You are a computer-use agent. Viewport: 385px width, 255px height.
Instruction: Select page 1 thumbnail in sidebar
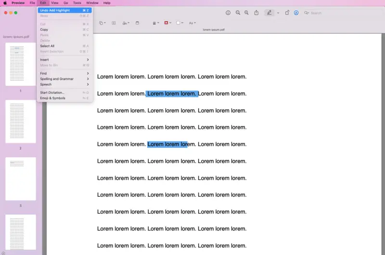click(21, 64)
